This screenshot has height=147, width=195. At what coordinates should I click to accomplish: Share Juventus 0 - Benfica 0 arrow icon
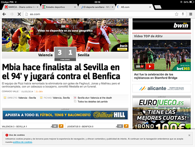click(126, 126)
